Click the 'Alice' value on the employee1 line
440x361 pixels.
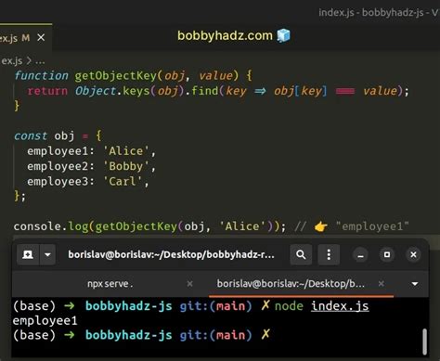coord(126,151)
